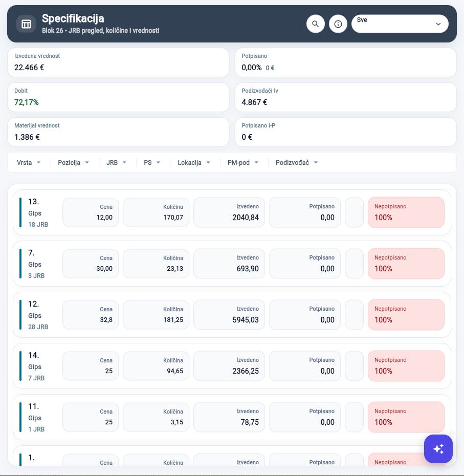Expand the Podizvođač filter
464x476 pixels.
tap(297, 162)
